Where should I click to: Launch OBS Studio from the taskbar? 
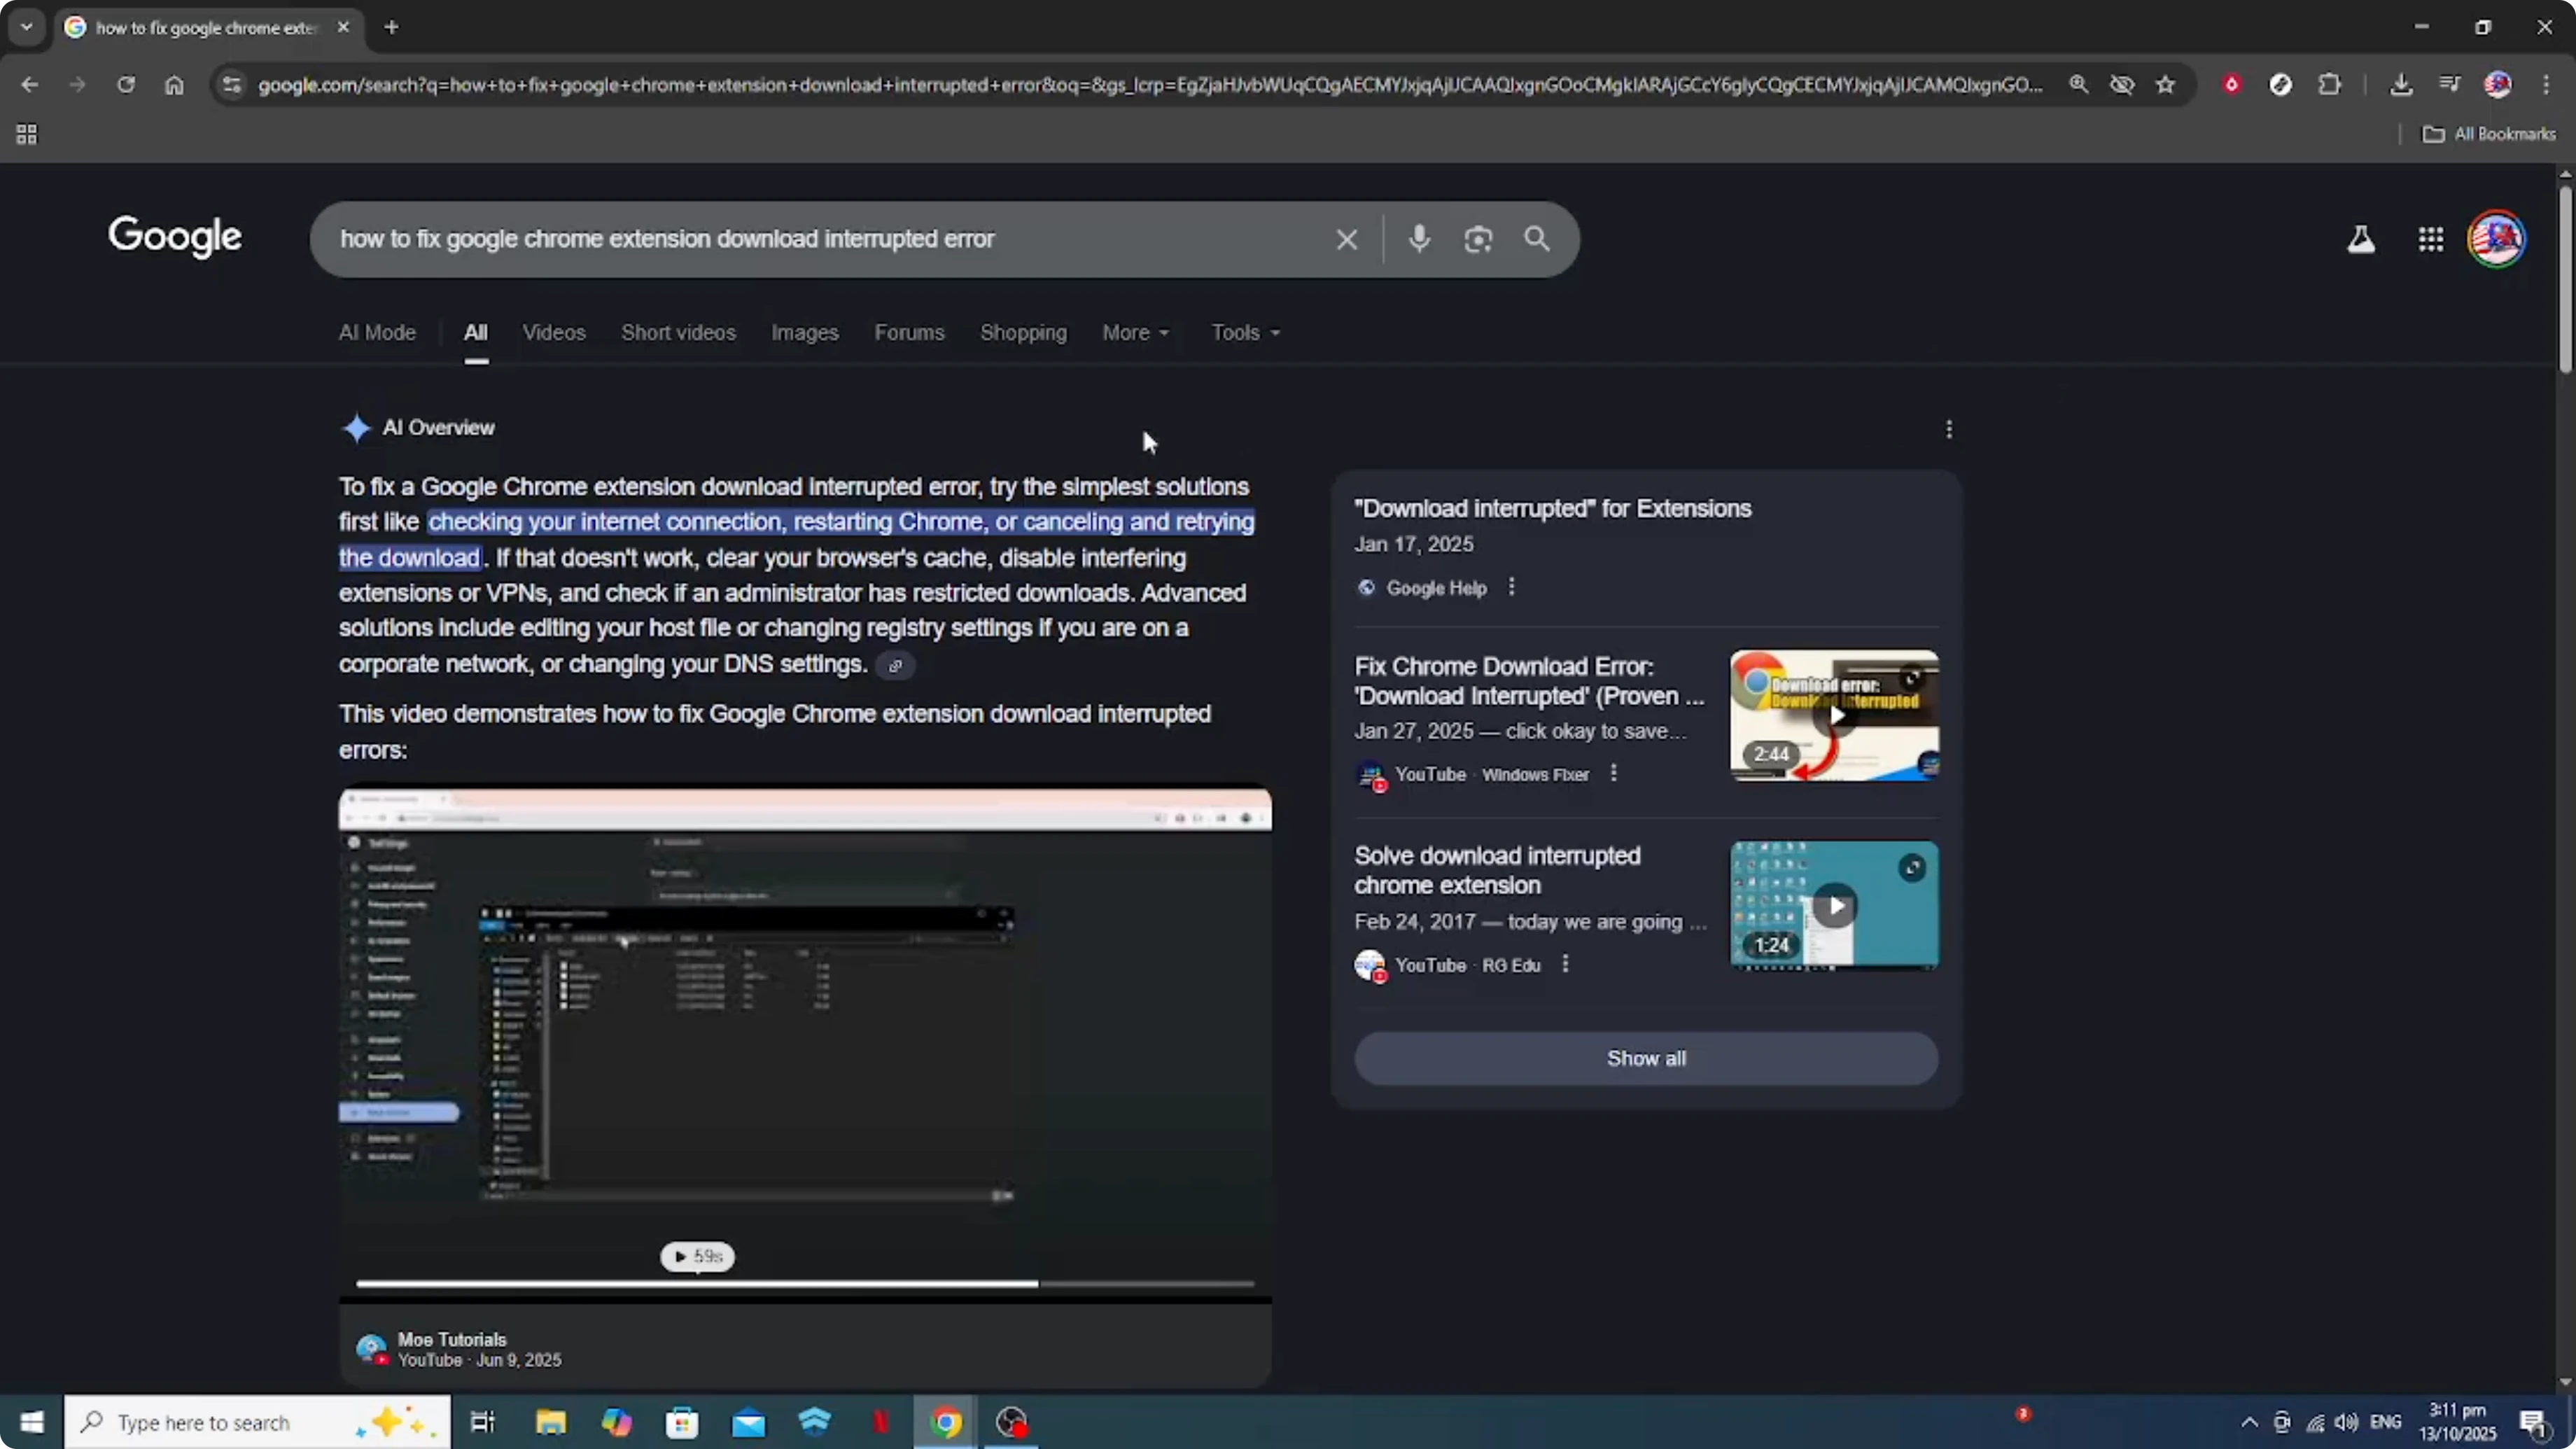click(1012, 1421)
